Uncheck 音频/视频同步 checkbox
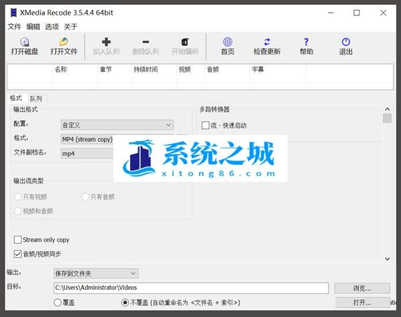The height and width of the screenshot is (317, 401). pos(17,254)
